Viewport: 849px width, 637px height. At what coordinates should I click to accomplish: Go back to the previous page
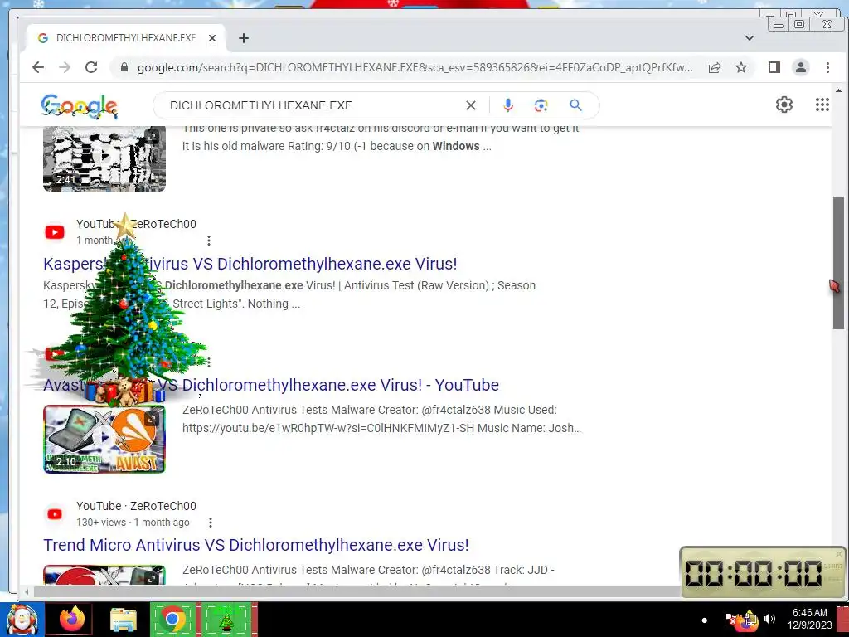pyautogui.click(x=38, y=67)
